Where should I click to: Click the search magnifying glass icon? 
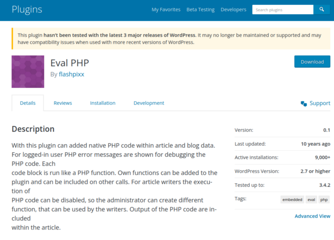(x=321, y=9)
